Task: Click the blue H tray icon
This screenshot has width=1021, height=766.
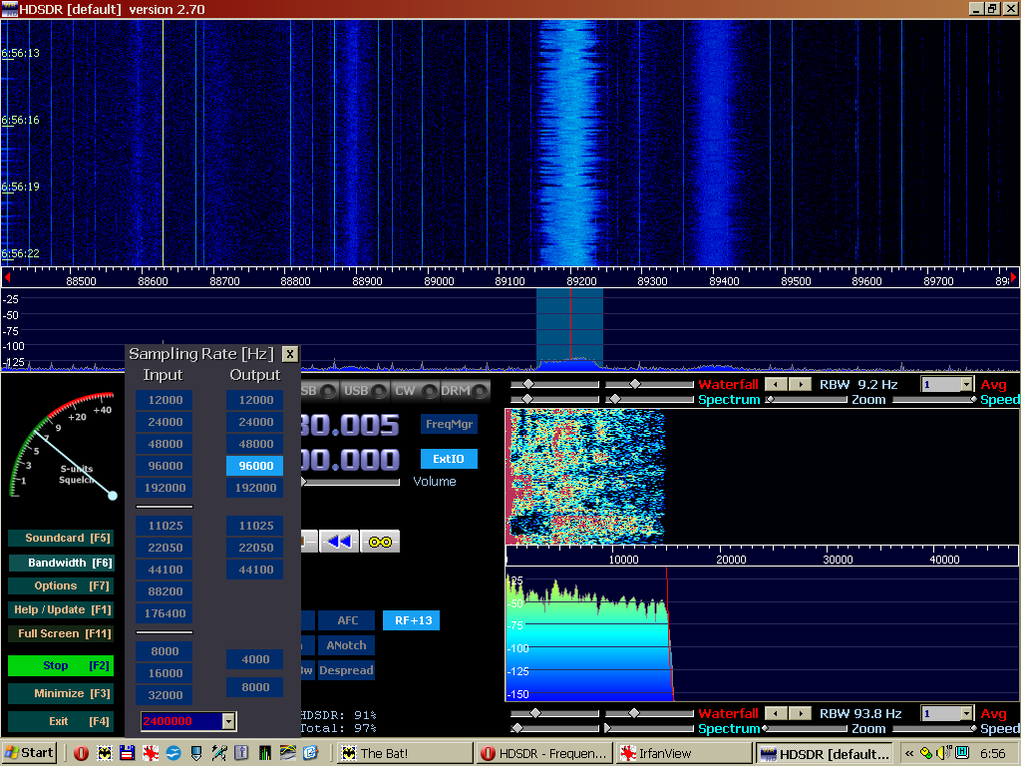Action: [x=962, y=753]
